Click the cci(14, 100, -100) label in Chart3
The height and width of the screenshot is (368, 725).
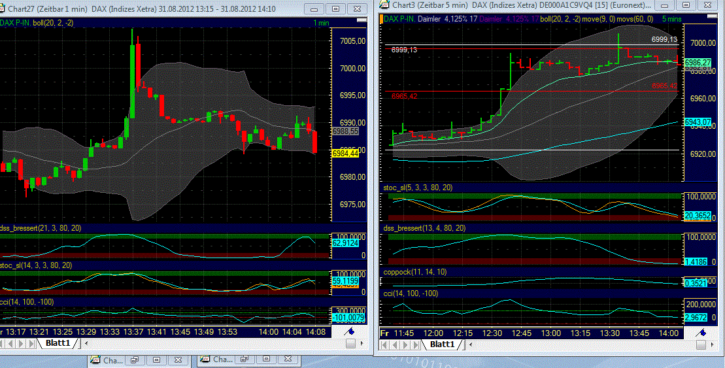tap(411, 293)
